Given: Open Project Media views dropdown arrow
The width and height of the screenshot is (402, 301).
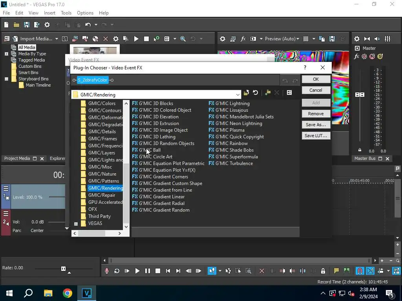Looking at the screenshot, I should click(175, 39).
